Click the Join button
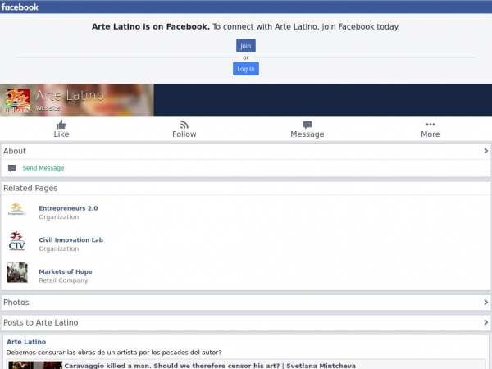The image size is (492, 369). 246,46
